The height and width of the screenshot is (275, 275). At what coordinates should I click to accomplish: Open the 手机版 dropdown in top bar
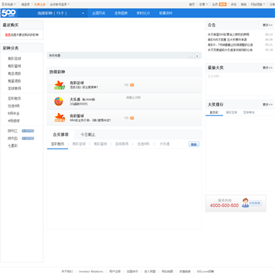tap(8, 5)
